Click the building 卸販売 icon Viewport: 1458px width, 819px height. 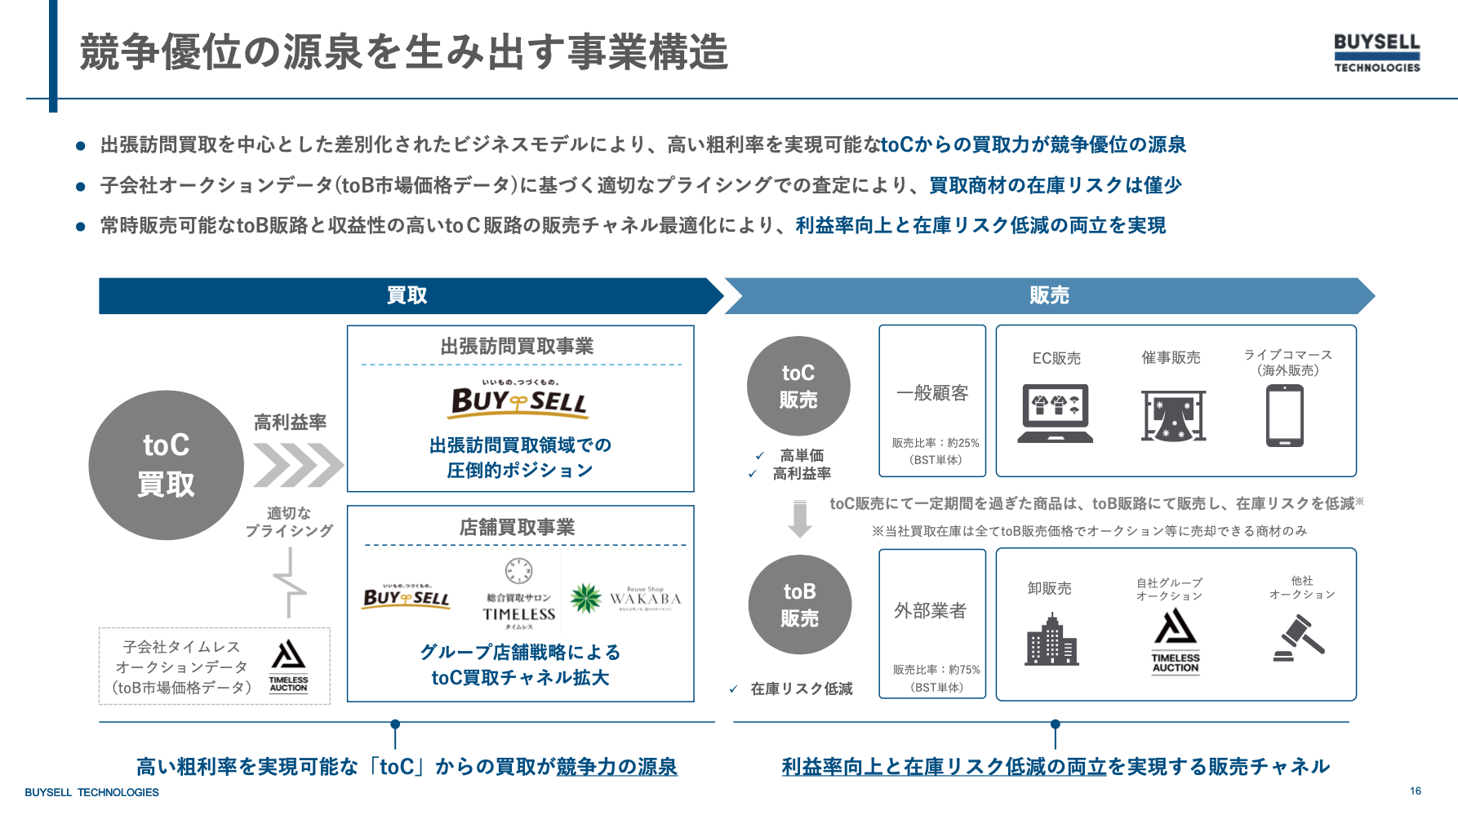(x=1052, y=640)
